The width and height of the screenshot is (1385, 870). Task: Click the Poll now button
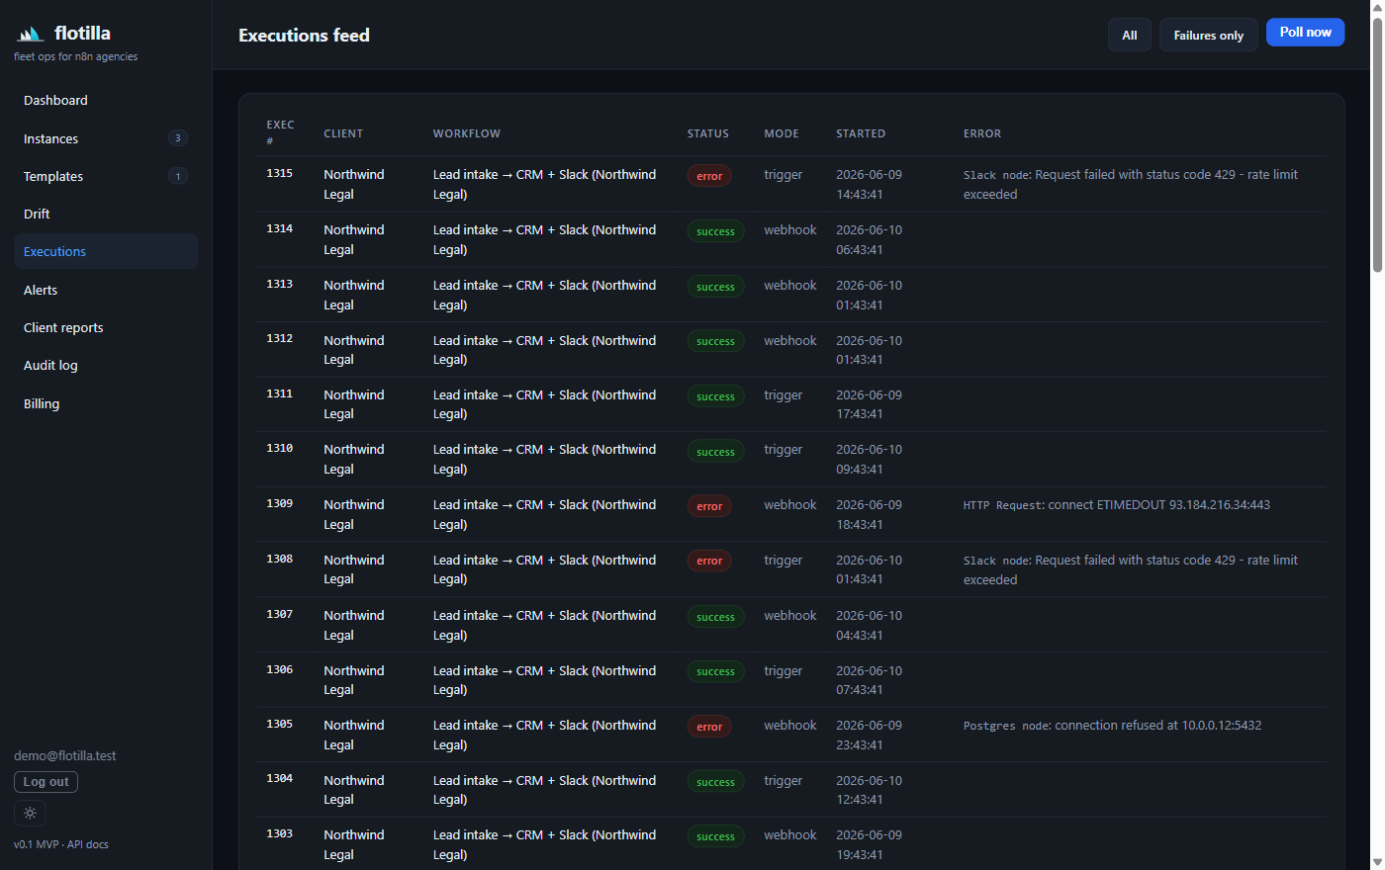1306,33
